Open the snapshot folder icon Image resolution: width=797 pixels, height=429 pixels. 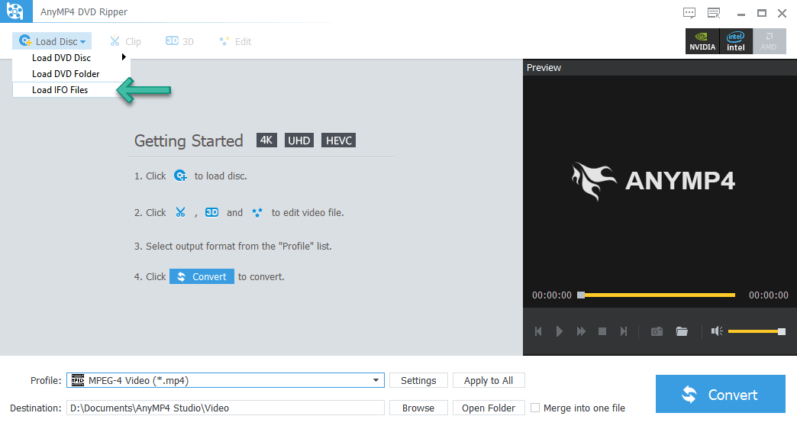point(682,331)
